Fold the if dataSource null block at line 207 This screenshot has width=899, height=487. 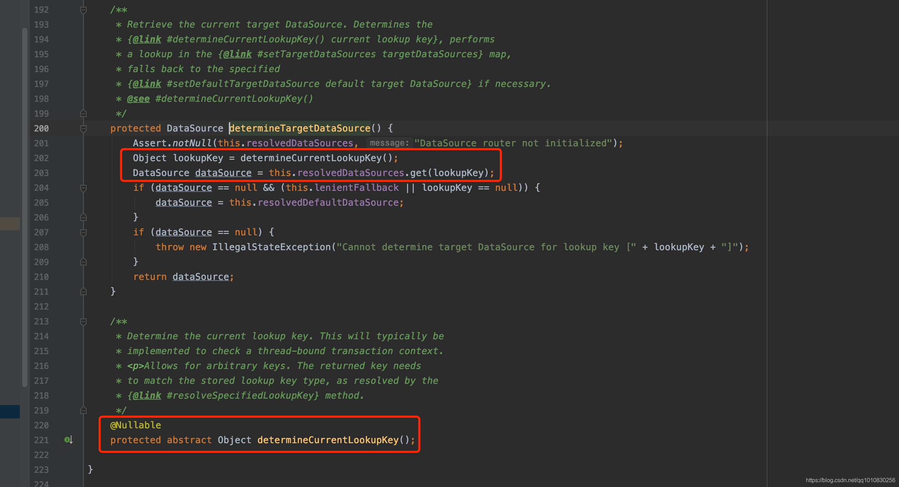[x=83, y=233]
